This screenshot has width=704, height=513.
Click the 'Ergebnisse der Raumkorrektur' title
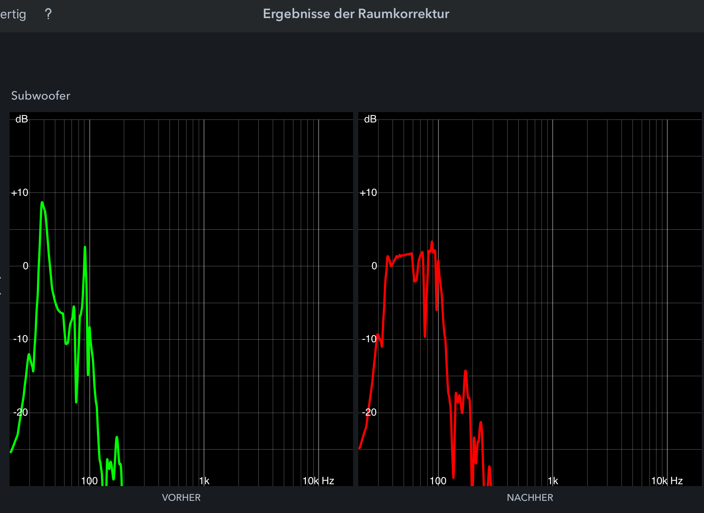[356, 14]
